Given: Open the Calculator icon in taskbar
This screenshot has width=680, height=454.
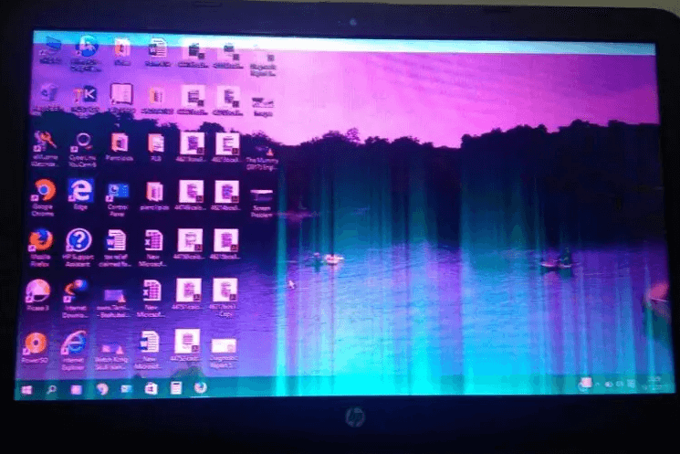Looking at the screenshot, I should point(175,388).
